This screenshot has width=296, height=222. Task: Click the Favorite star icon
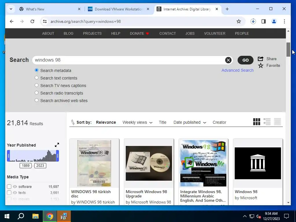point(261,66)
